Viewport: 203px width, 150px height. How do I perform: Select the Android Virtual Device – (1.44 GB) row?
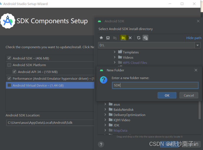pyautogui.click(x=50, y=85)
